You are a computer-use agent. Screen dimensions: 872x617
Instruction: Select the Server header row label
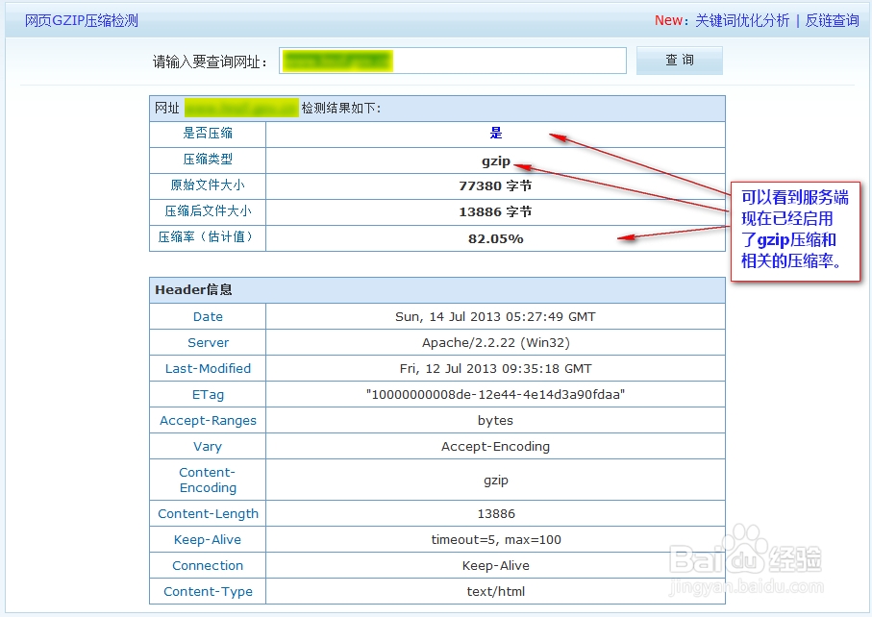pos(208,342)
